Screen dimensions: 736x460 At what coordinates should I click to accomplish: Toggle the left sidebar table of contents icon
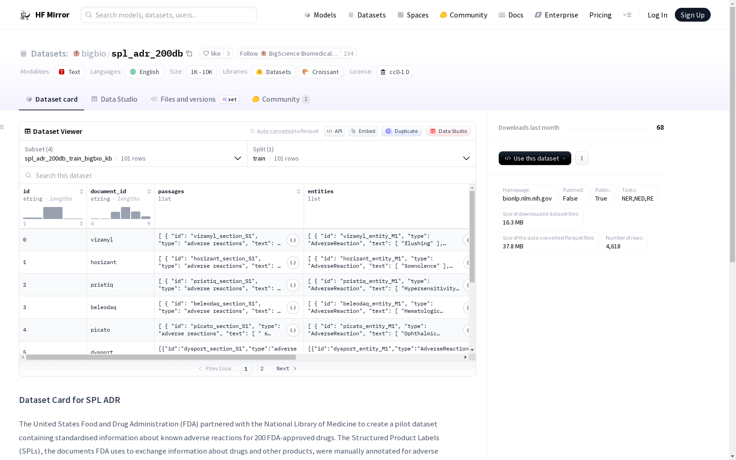pyautogui.click(x=2, y=127)
